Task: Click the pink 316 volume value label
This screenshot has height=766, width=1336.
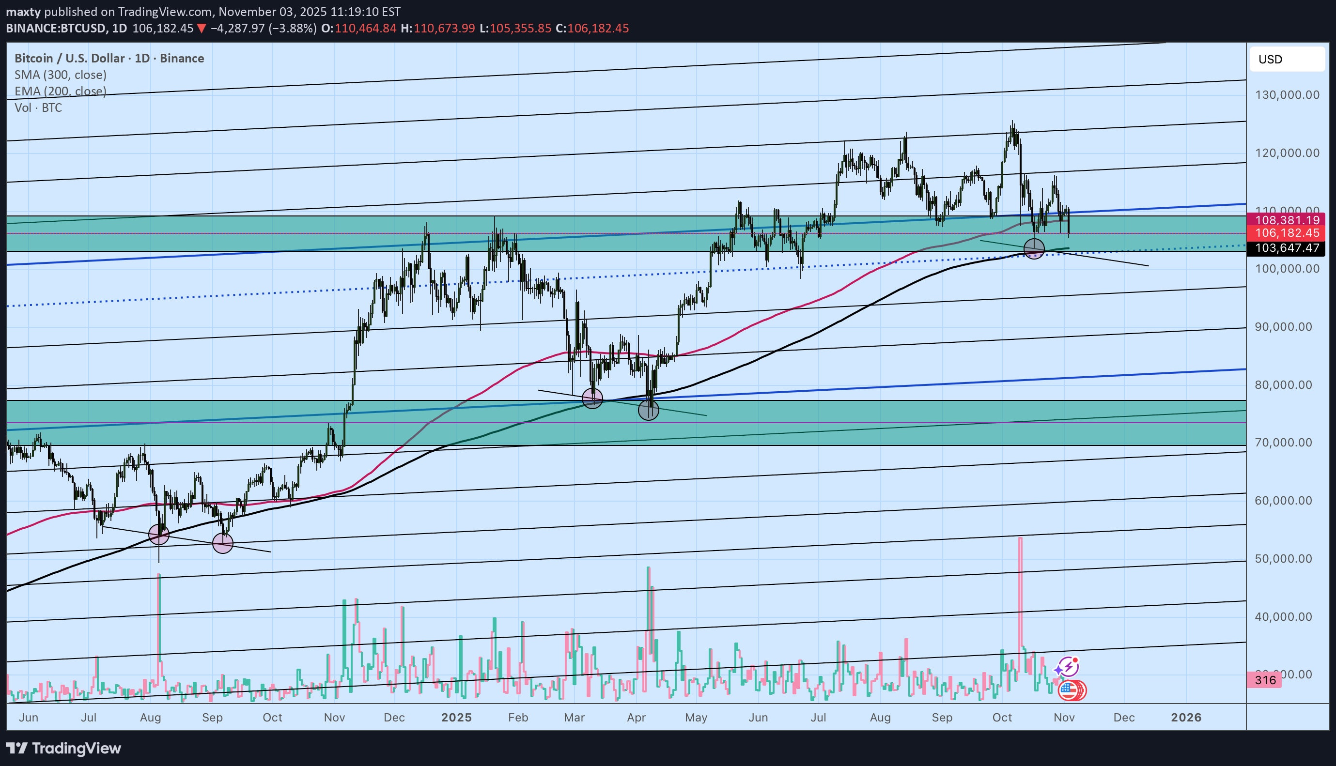Action: coord(1264,680)
